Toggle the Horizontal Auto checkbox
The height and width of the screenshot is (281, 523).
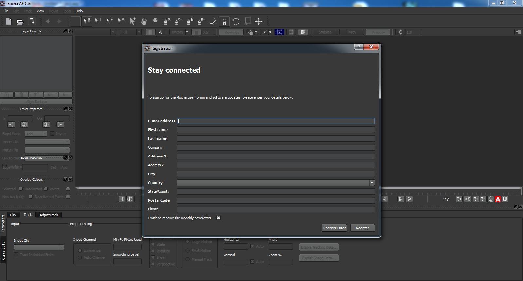click(252, 246)
